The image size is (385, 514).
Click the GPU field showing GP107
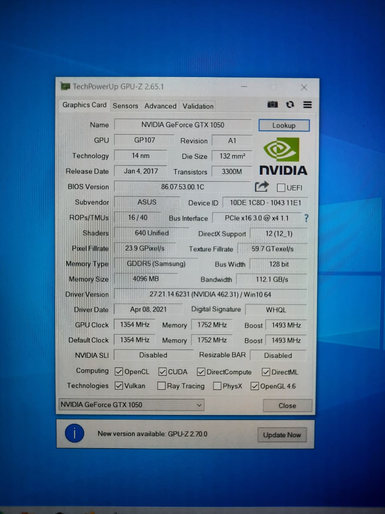click(x=144, y=140)
